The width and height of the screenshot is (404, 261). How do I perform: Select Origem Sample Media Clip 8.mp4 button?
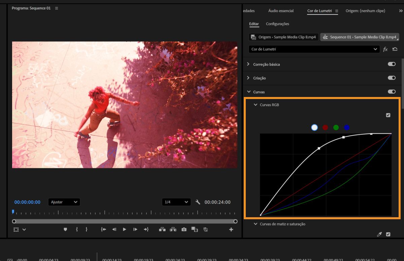tap(283, 37)
